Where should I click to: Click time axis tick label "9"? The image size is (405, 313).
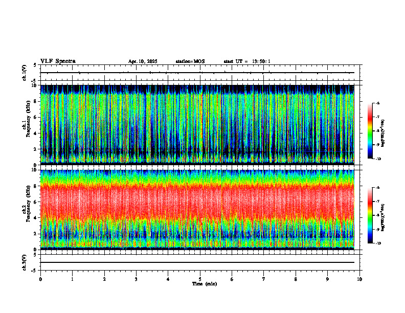(x=327, y=279)
